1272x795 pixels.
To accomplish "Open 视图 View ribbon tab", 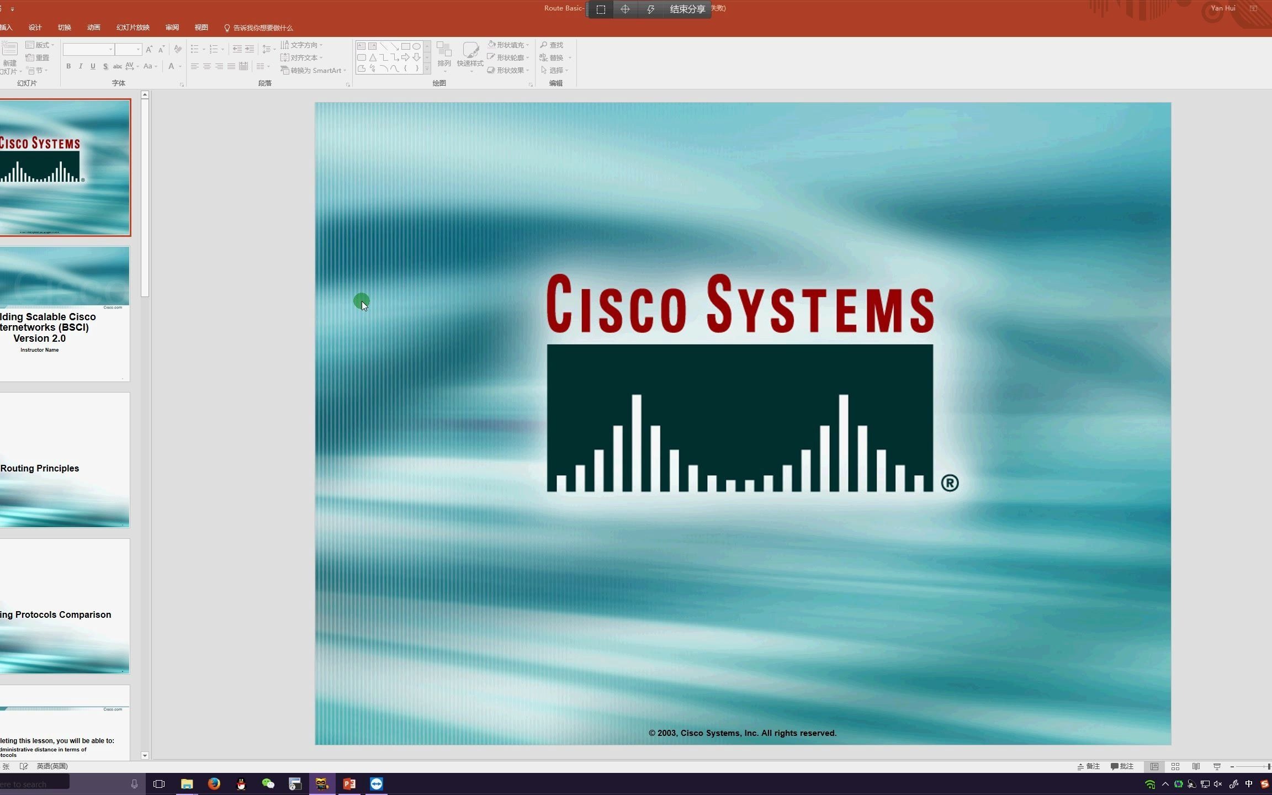I will pos(202,28).
